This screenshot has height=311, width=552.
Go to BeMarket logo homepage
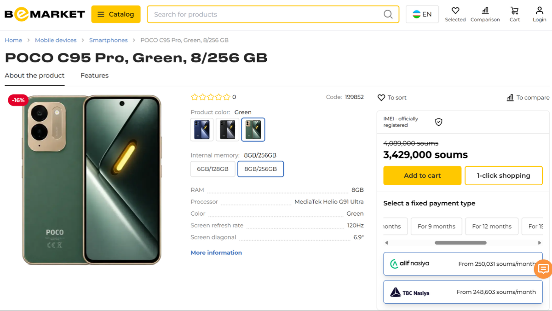tap(45, 14)
